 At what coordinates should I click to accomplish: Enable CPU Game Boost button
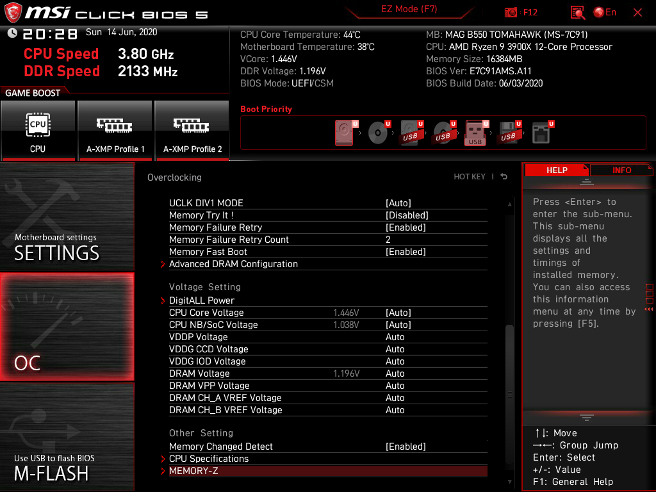click(38, 131)
